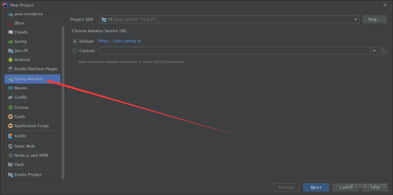
Task: Click the Java FX folder icon
Action: 11,51
